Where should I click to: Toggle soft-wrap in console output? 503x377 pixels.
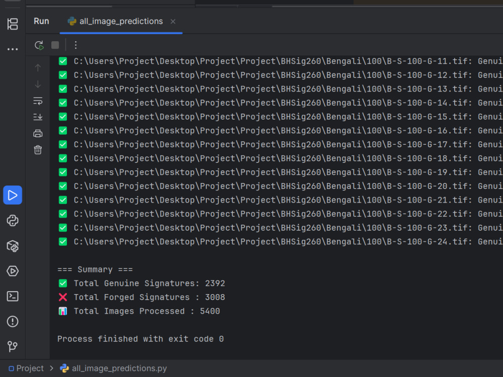tap(38, 101)
